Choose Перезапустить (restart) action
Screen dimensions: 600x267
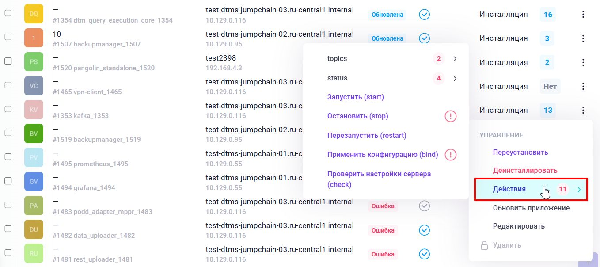[367, 135]
